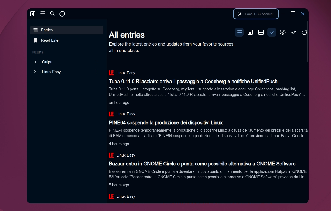Click the Read Later bookmark icon
The height and width of the screenshot is (211, 331).
[36, 40]
